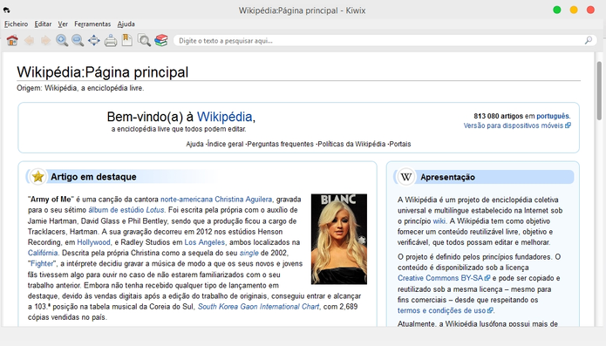Open the Fighter song link
This screenshot has width=606, height=346.
pyautogui.click(x=42, y=264)
